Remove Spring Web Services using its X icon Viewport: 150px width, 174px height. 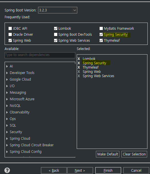click(79, 76)
